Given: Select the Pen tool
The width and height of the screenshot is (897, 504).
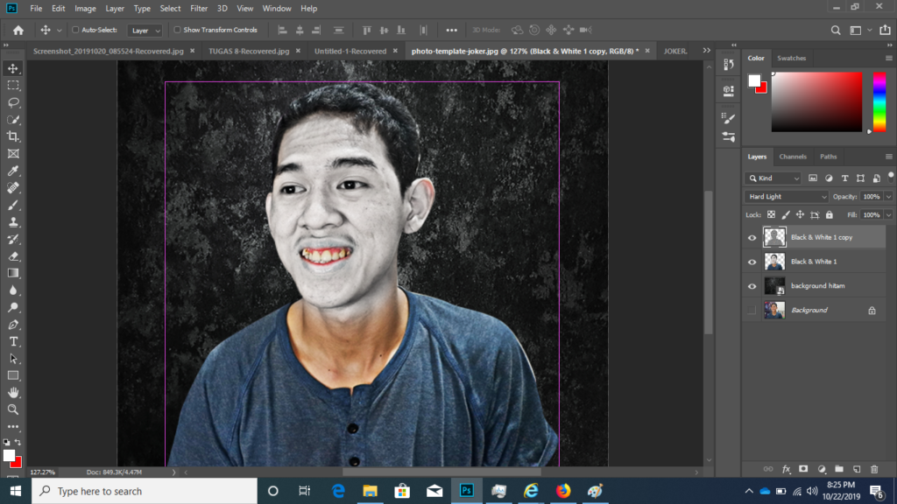Looking at the screenshot, I should pos(13,325).
